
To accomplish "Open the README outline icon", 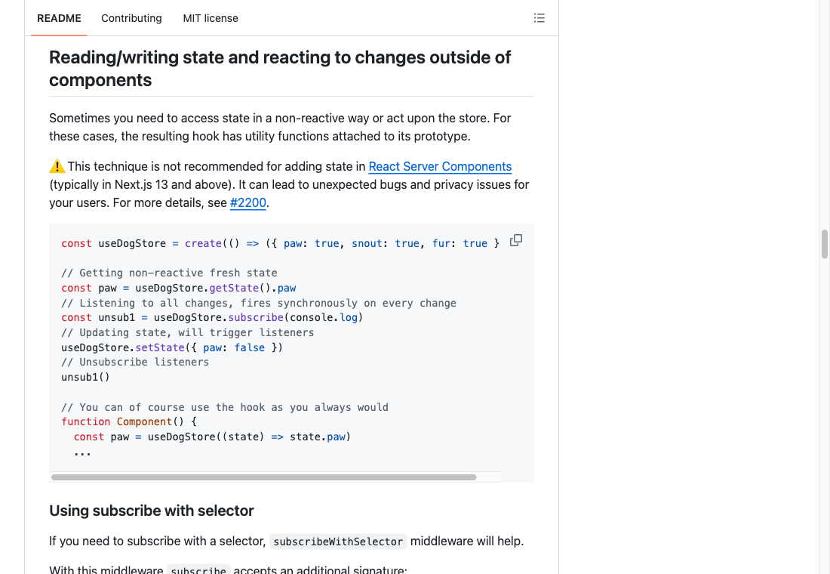I will (x=539, y=18).
